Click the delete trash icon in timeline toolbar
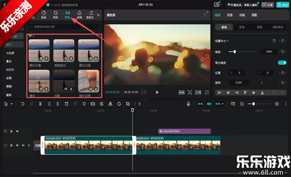Screen dimensions: 291x177 [x=66, y=104]
